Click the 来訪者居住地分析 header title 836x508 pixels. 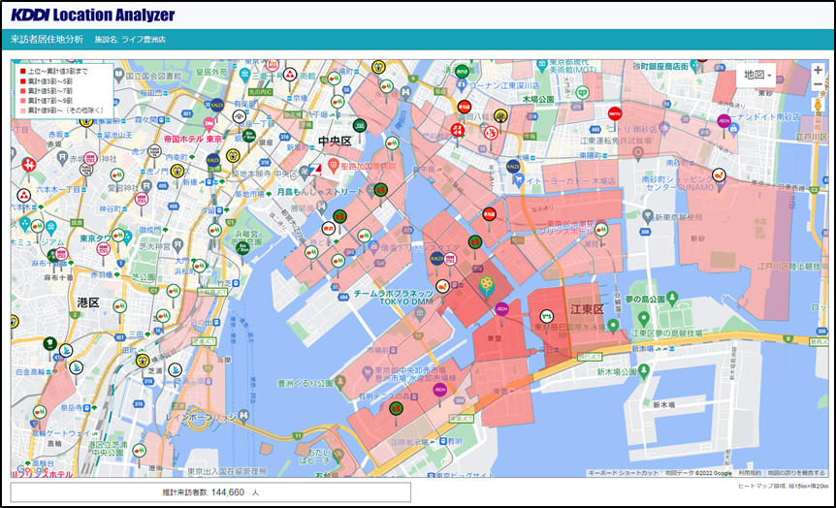coord(47,40)
